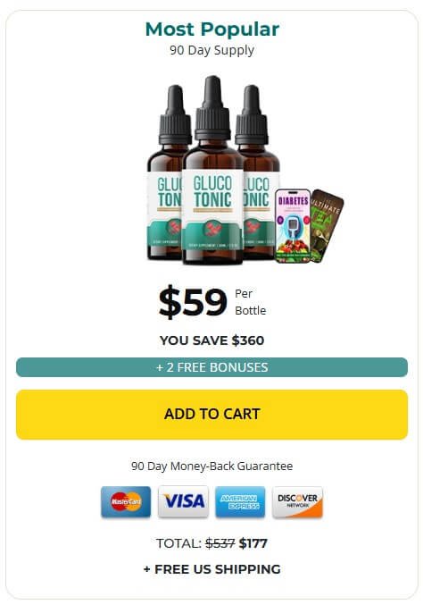Viewport: 423px width, 605px height.
Task: Click the Per Bottle label
Action: pos(251,302)
